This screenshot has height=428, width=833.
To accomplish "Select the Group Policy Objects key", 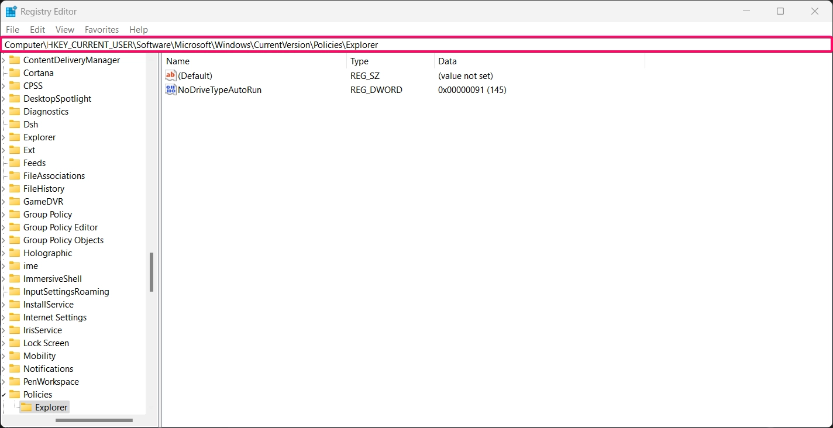I will tap(63, 240).
